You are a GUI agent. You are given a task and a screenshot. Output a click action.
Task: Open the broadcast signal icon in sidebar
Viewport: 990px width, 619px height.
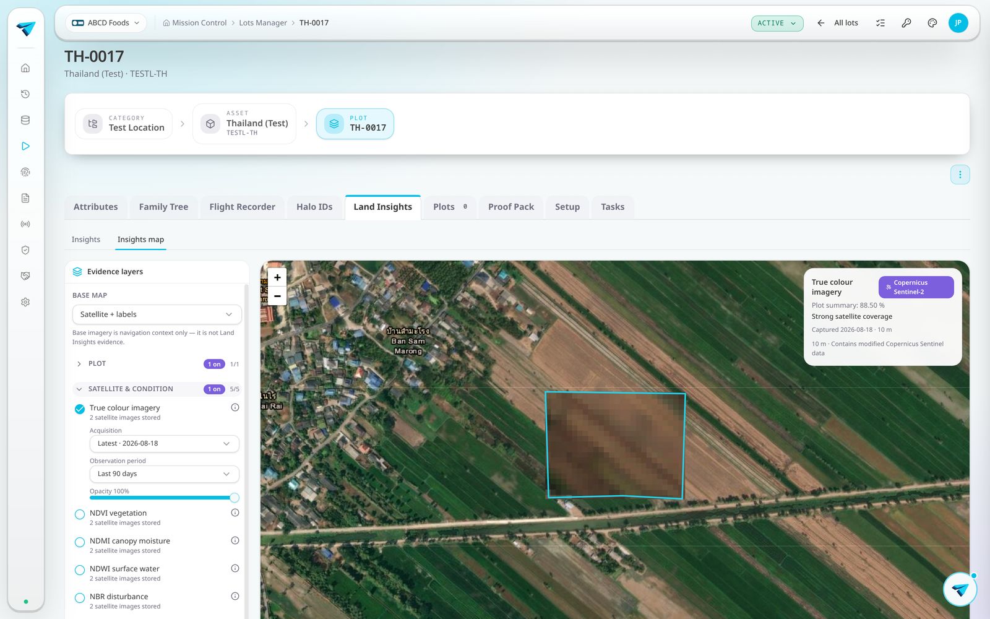pyautogui.click(x=25, y=224)
